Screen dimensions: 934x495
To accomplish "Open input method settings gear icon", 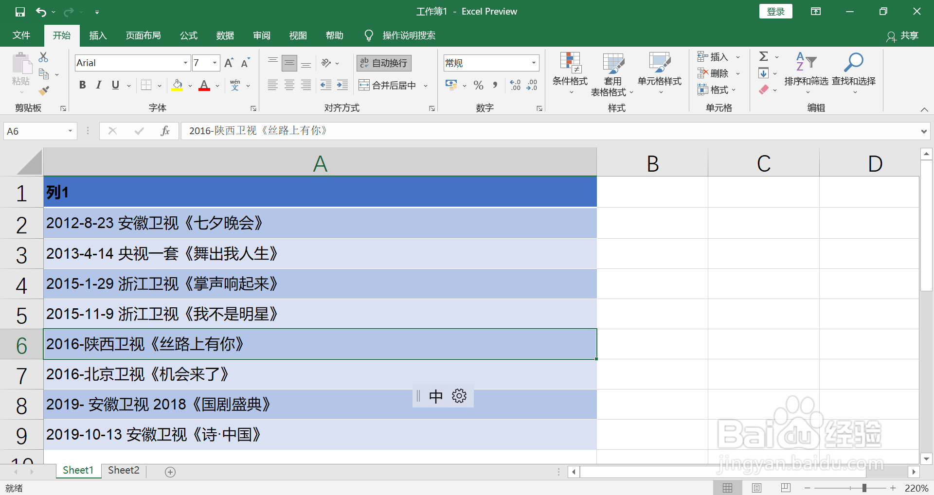I will (459, 396).
